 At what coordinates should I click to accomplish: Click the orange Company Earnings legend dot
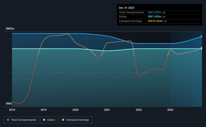63,120
